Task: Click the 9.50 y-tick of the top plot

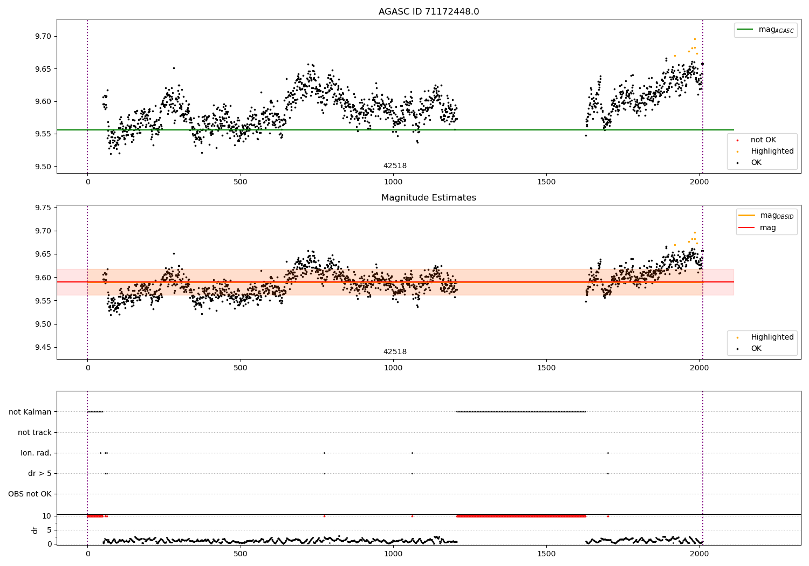Action: [x=43, y=167]
